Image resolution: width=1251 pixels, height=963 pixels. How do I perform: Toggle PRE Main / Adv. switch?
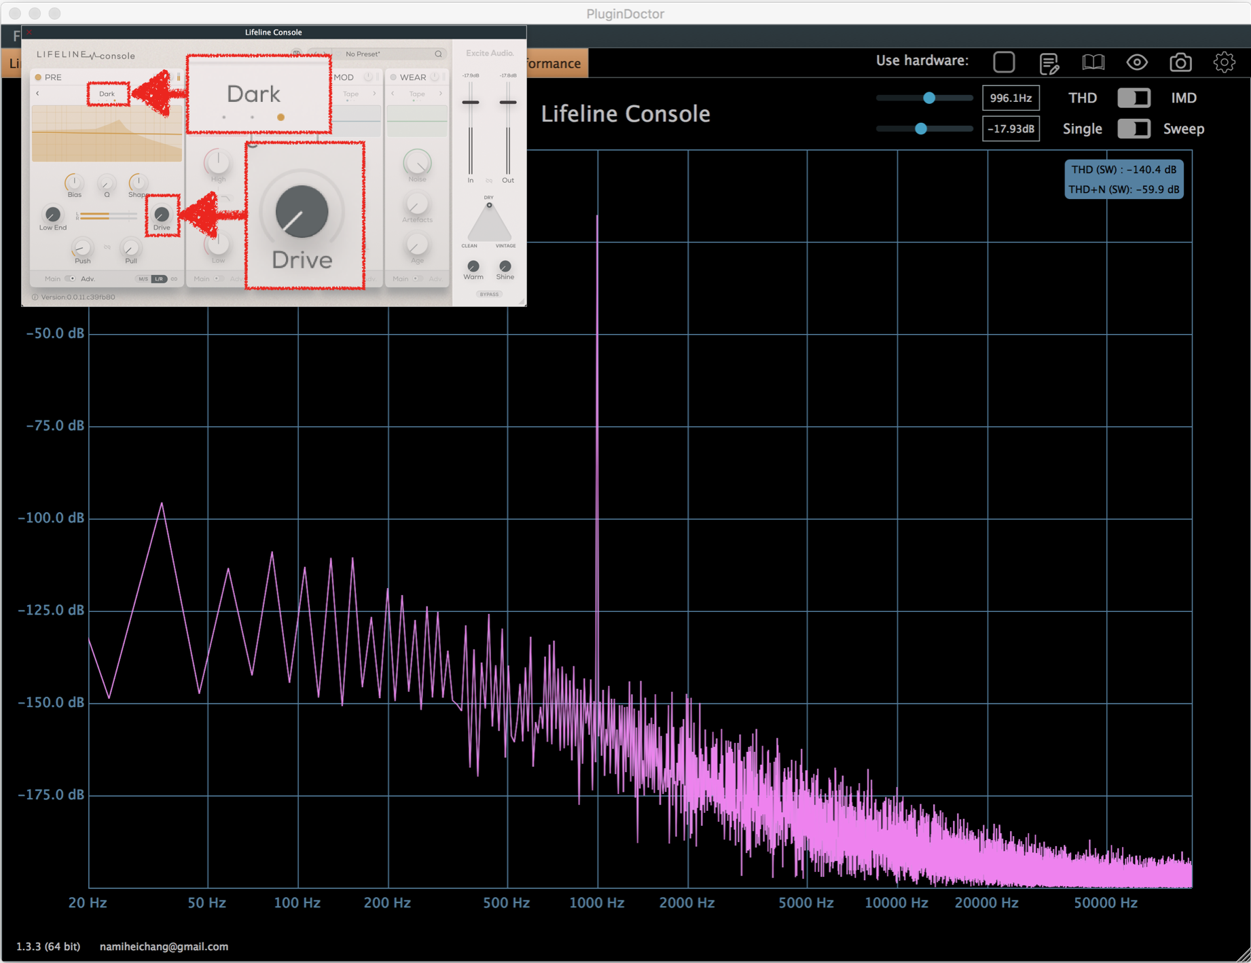pos(70,278)
